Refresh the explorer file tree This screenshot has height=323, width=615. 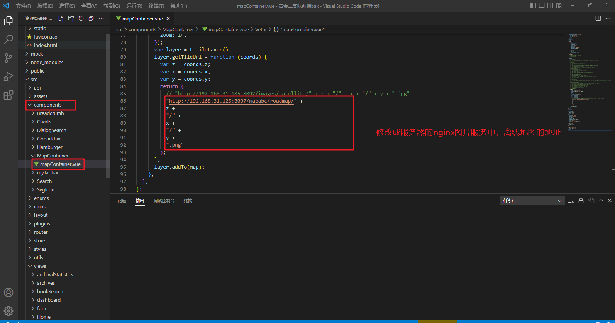tap(81, 19)
